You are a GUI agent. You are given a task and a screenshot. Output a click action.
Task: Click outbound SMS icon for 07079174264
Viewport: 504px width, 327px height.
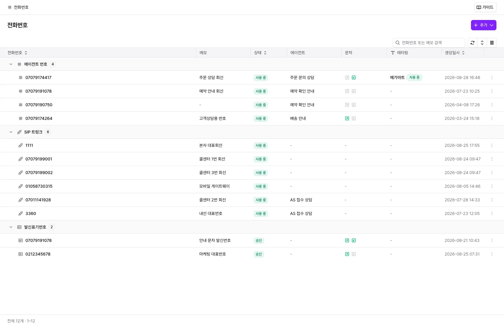(347, 118)
